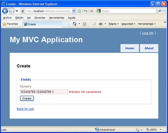This screenshot has height=133, width=168.
Task: Click the page icon in address bar
Action: (x=23, y=11)
